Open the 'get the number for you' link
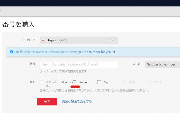This screenshot has width=180, height=135. (94, 52)
